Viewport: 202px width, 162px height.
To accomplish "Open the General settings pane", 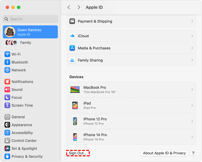I will (18, 117).
